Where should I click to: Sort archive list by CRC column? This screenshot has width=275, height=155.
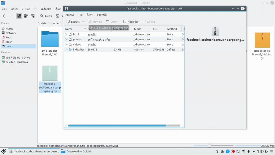pyautogui.click(x=159, y=29)
